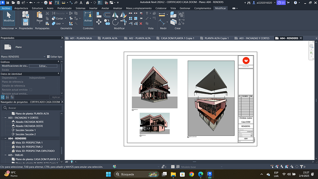
Task: Select the Array tool icon
Action: [130, 19]
